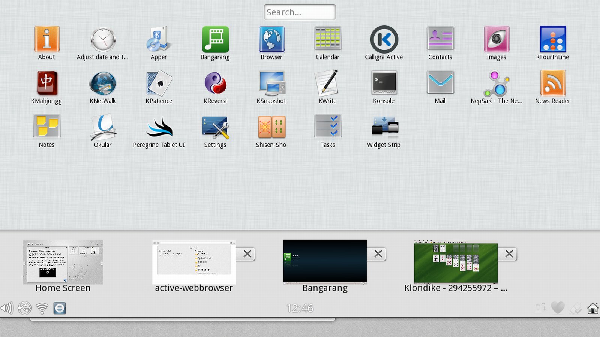The width and height of the screenshot is (600, 337).
Task: Click the faded connect icon left of heart
Action: (540, 308)
